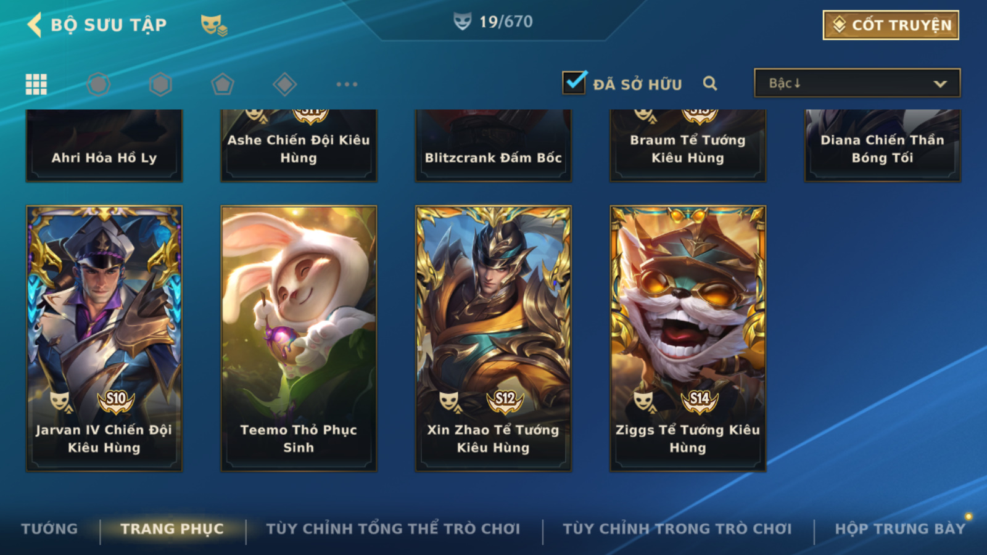Open the Tùy Chỉnh Trong Trò Chơi tab
The width and height of the screenshot is (987, 555).
click(677, 528)
